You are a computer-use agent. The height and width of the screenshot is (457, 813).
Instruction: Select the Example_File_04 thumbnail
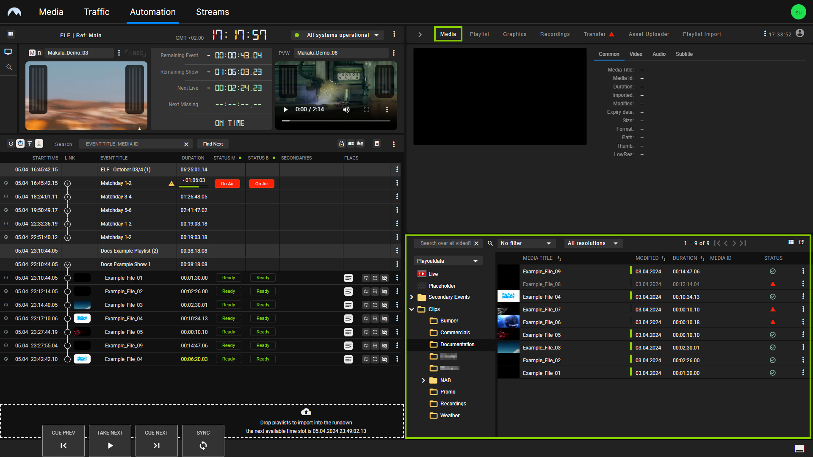(x=508, y=297)
